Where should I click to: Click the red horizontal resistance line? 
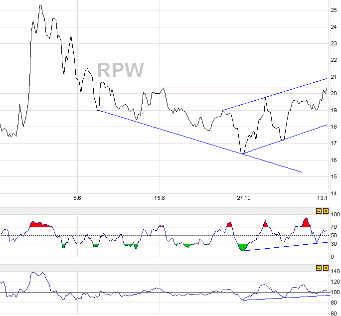click(x=245, y=88)
